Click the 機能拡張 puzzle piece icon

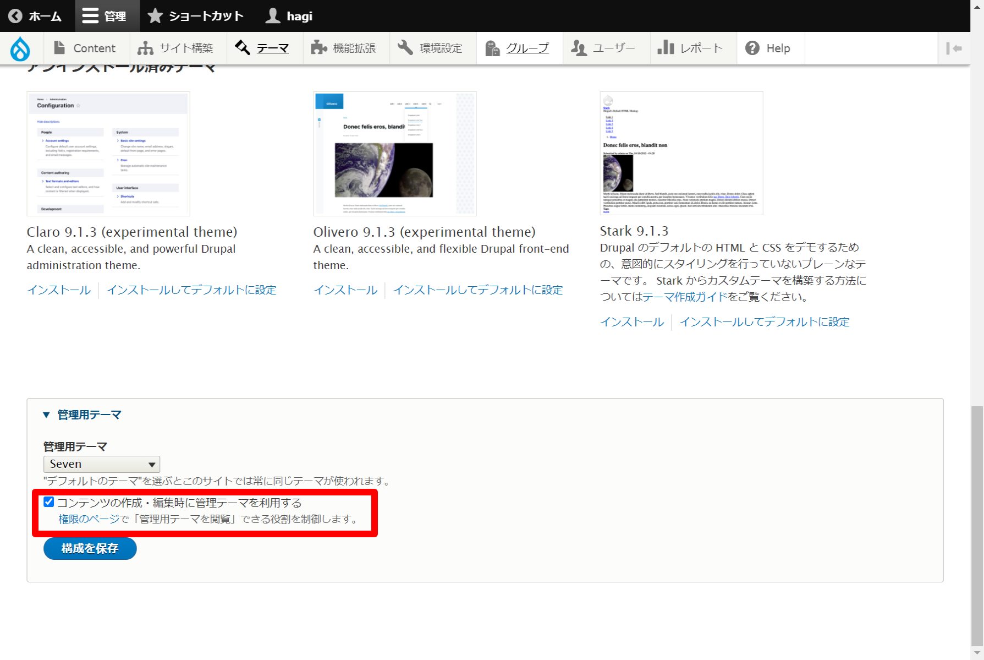coord(318,48)
